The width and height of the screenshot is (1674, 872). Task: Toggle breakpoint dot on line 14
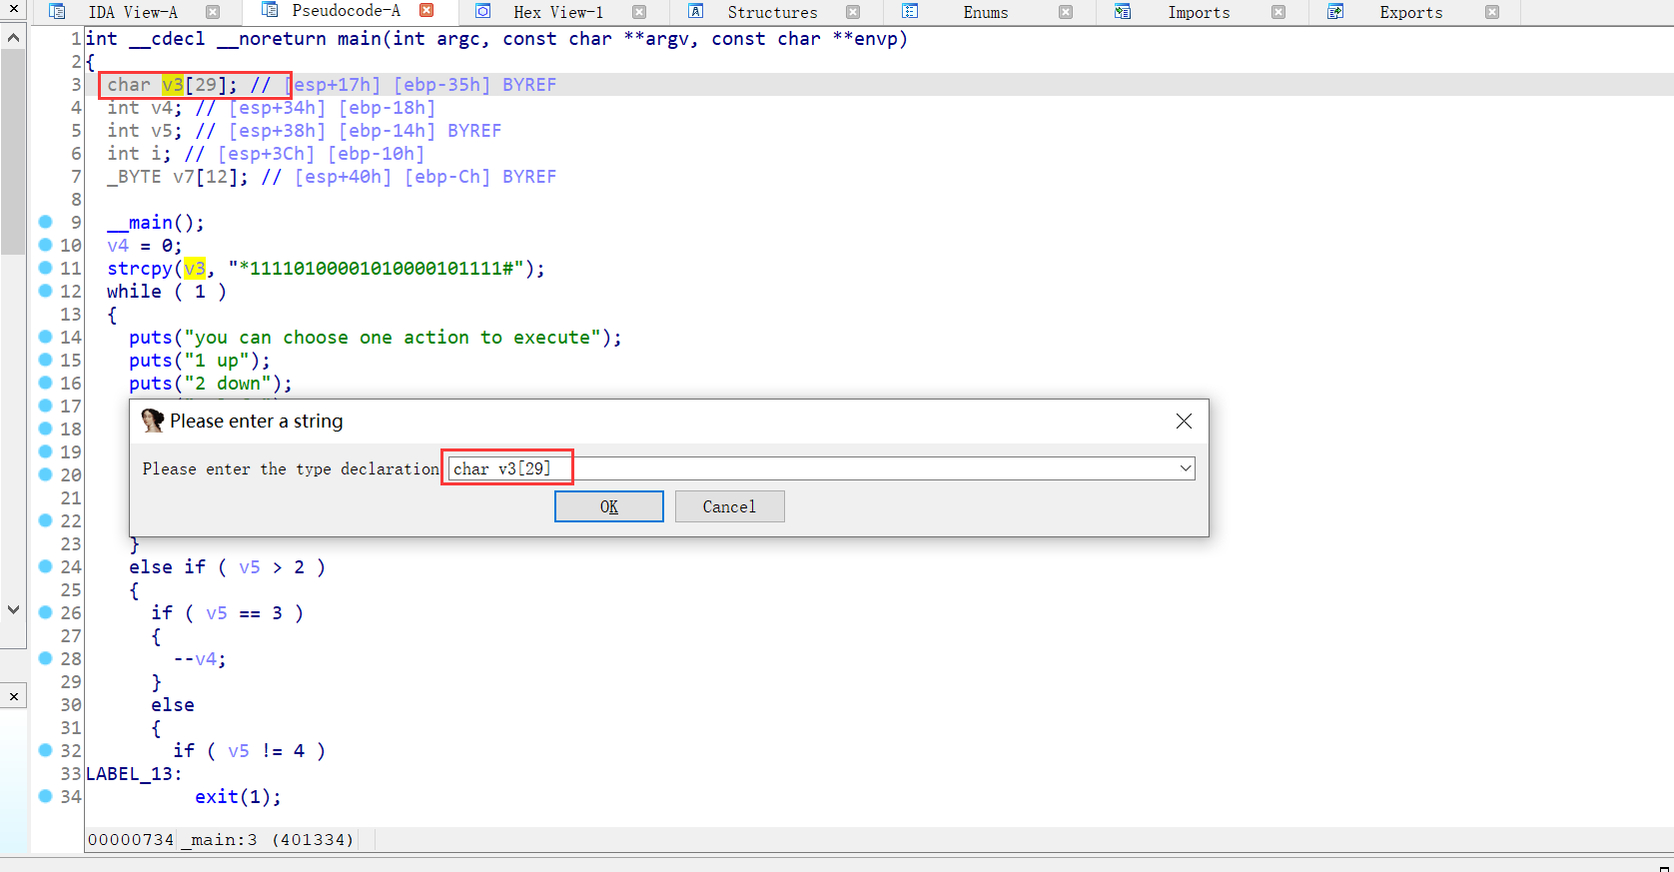tap(45, 337)
